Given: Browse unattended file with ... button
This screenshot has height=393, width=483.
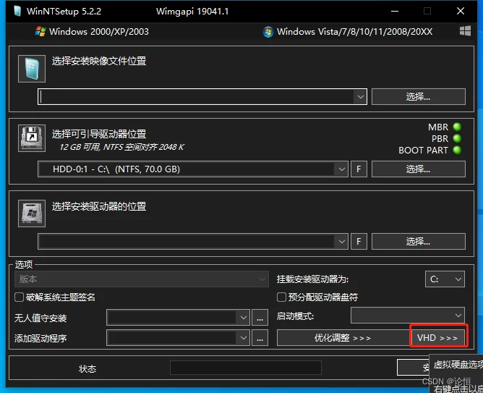Looking at the screenshot, I should (x=260, y=318).
